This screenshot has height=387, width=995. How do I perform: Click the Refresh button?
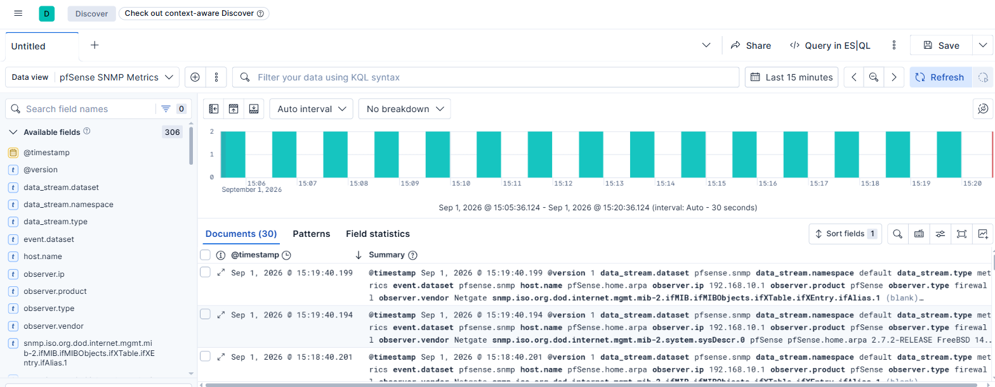[940, 77]
